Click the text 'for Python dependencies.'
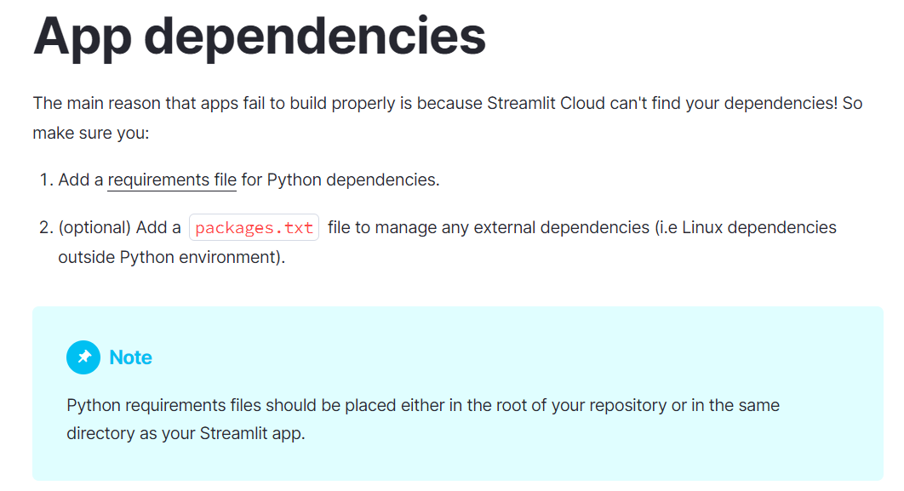This screenshot has width=904, height=491. click(340, 180)
